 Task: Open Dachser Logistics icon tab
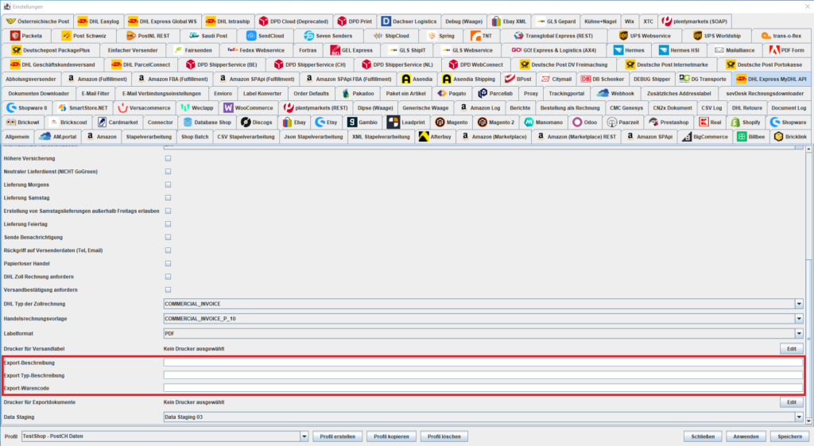pyautogui.click(x=386, y=21)
